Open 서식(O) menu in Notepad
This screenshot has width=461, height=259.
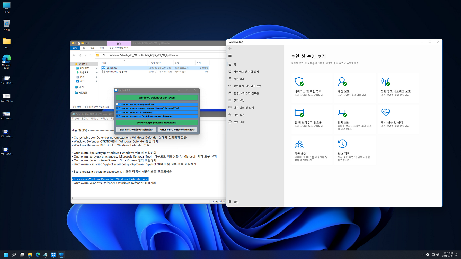[94, 119]
